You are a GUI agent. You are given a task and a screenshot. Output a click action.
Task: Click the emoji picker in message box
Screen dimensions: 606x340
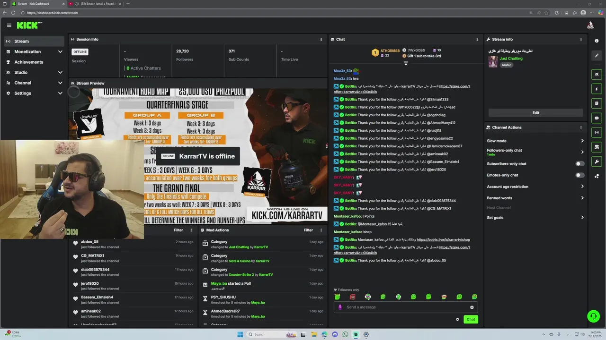tap(472, 307)
